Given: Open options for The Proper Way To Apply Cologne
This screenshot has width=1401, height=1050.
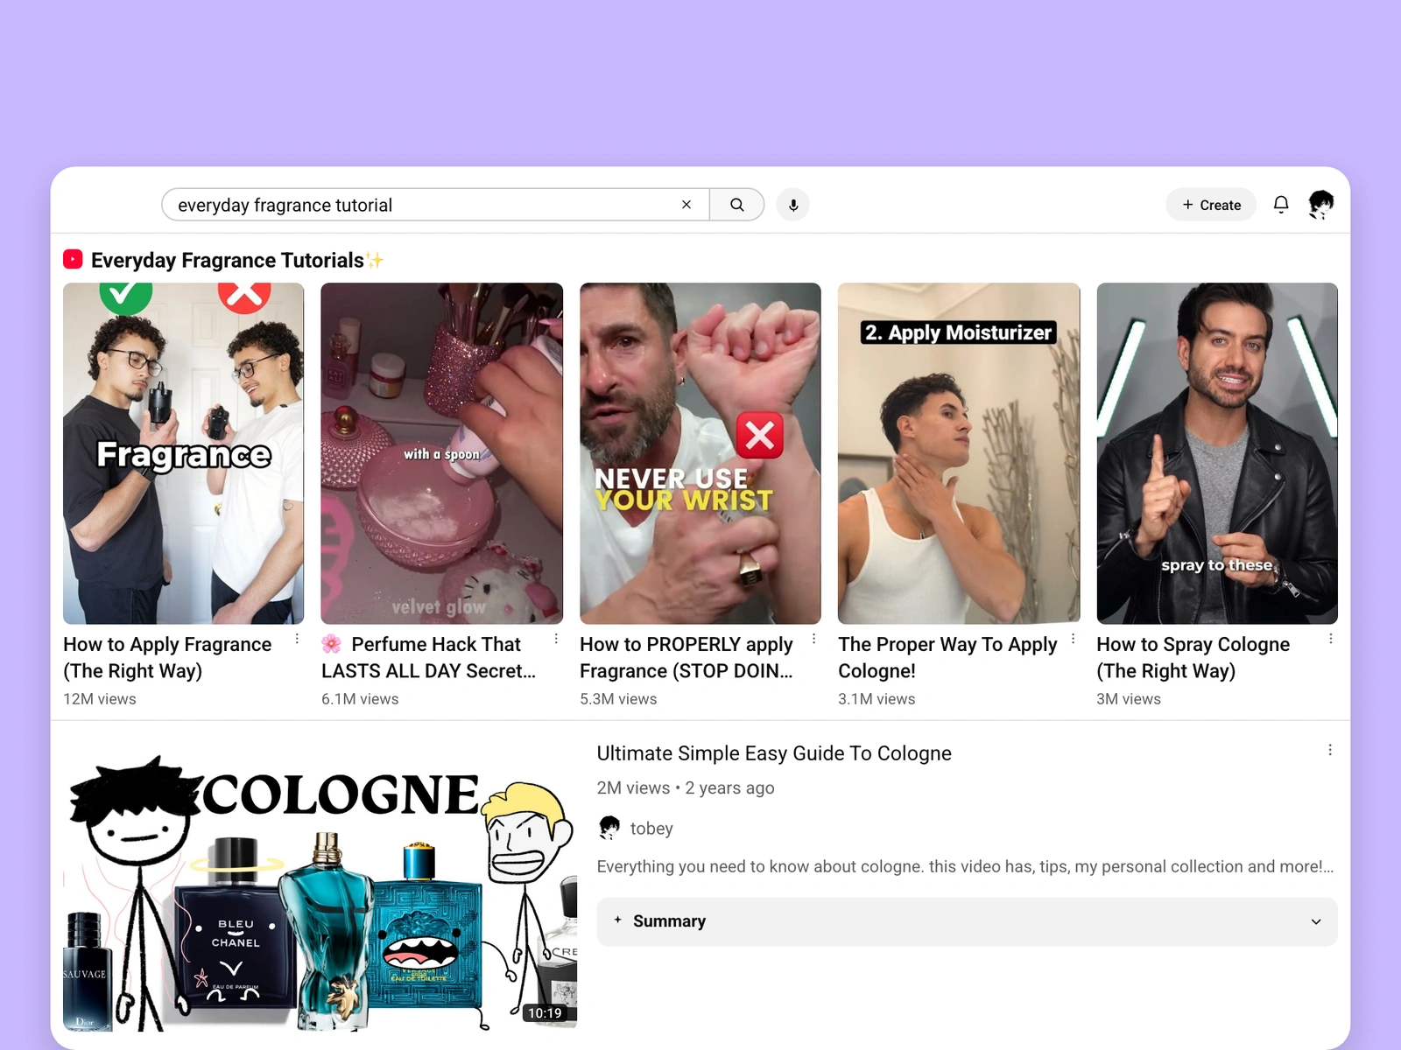Looking at the screenshot, I should (x=1074, y=640).
